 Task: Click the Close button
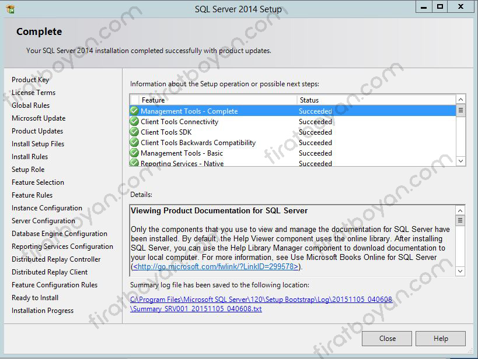(387, 338)
